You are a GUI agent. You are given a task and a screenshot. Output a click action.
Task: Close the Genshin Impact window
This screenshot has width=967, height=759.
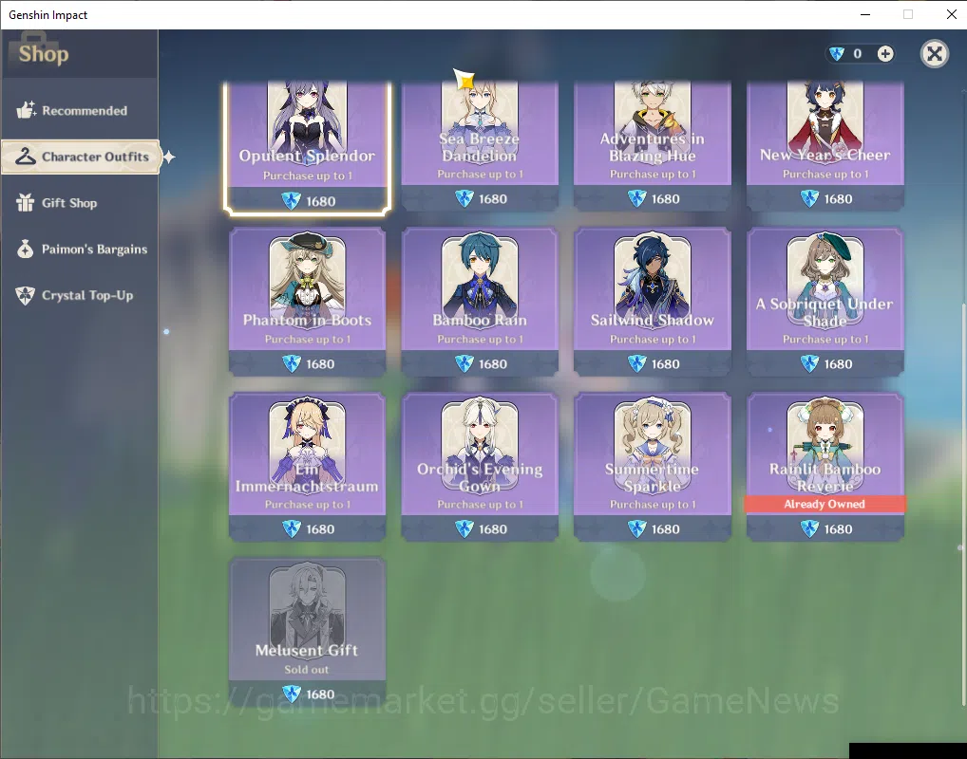952,14
